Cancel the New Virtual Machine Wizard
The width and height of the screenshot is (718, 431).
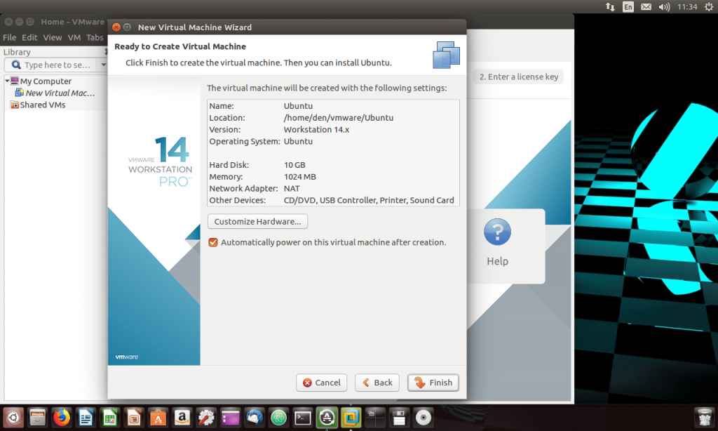[321, 383]
